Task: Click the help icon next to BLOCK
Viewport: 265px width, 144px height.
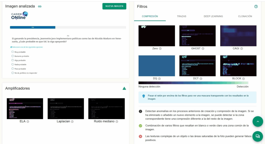Action: pyautogui.click(x=244, y=79)
